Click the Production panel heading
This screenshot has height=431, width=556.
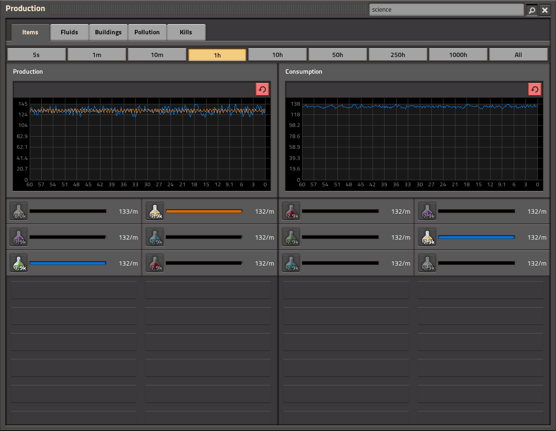[28, 72]
